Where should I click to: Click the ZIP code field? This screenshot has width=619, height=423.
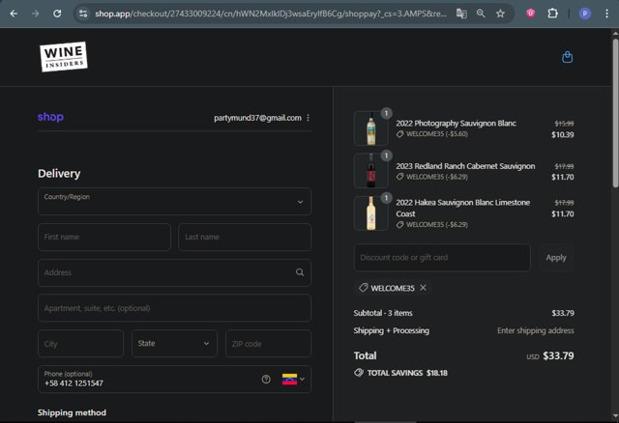(268, 344)
